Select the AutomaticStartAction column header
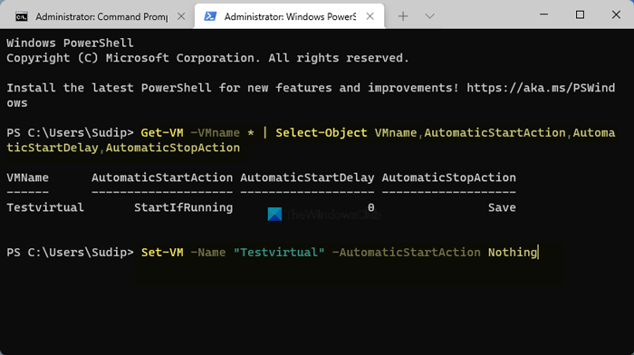634x355 pixels. click(162, 177)
